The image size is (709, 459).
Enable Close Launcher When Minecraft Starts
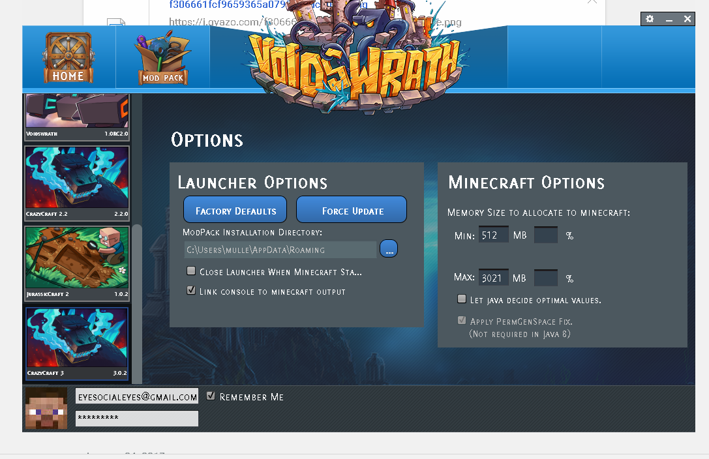(x=191, y=271)
